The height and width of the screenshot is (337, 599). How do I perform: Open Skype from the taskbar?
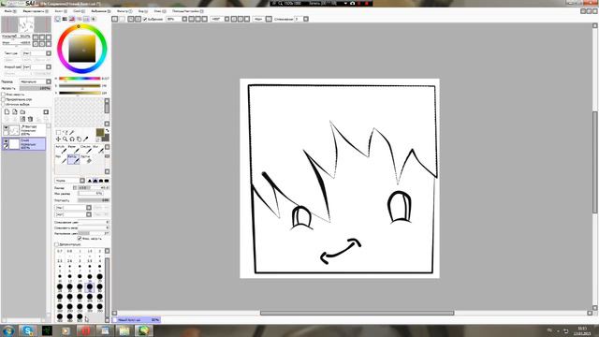(27, 330)
